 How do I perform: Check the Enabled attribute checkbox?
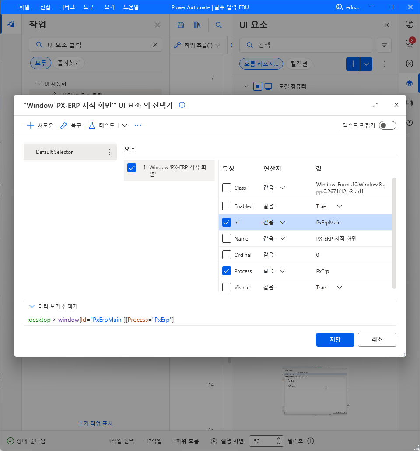tap(227, 206)
